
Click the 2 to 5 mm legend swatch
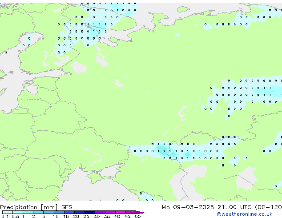[x=38, y=212]
